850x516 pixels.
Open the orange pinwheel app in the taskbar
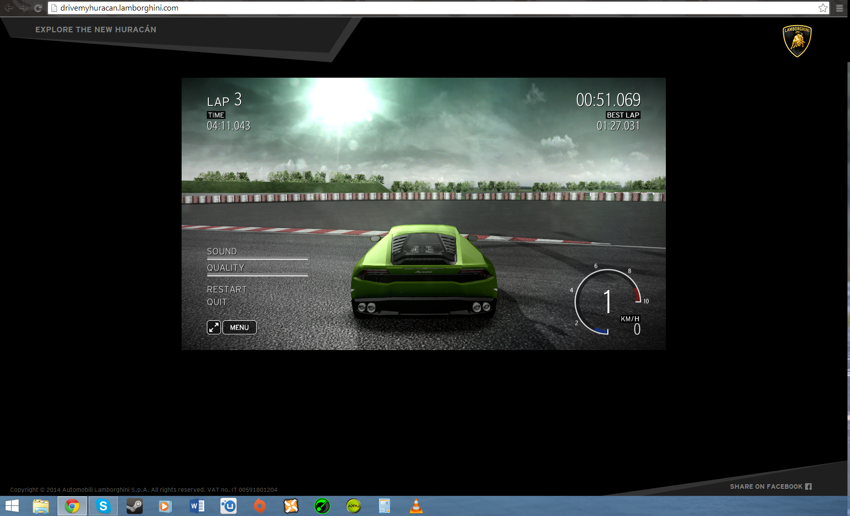(x=291, y=506)
